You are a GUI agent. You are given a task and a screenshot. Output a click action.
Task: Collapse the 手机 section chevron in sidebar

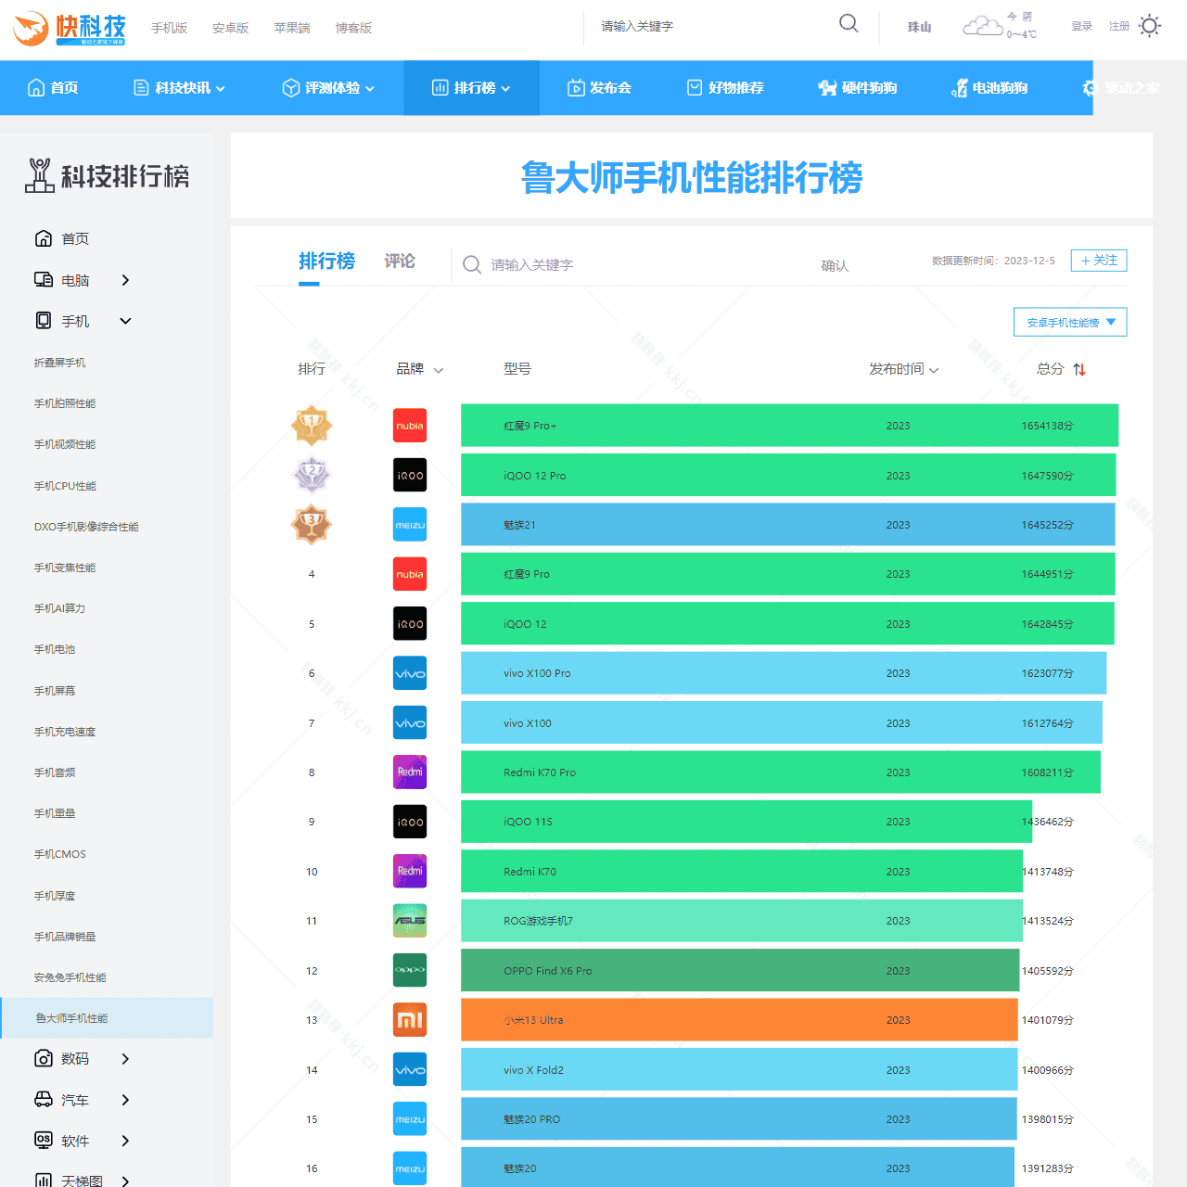[125, 321]
